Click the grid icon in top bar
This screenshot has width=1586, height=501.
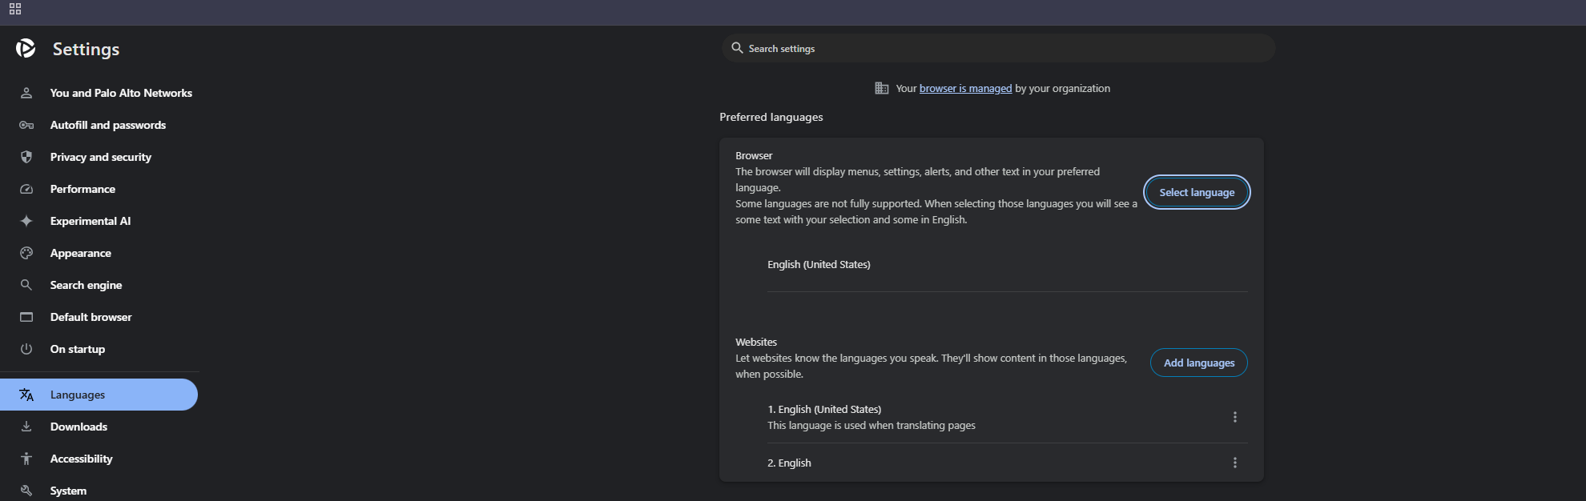15,10
